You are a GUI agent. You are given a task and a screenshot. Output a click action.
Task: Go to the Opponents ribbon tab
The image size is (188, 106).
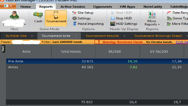pyautogui.click(x=103, y=7)
